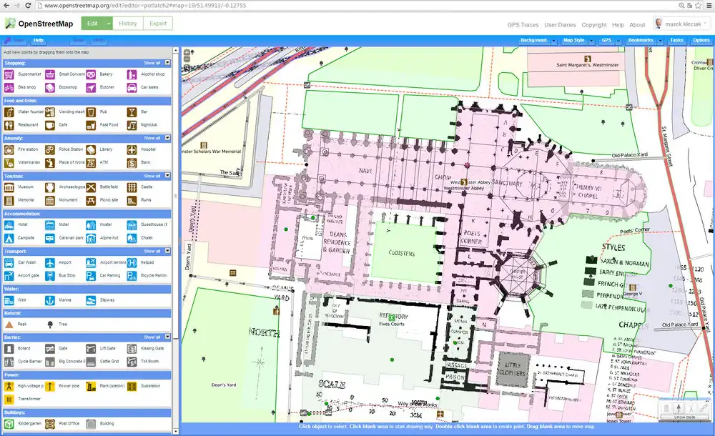Image resolution: width=715 pixels, height=436 pixels.
Task: Open the Background dropdown arrow
Action: [553, 41]
